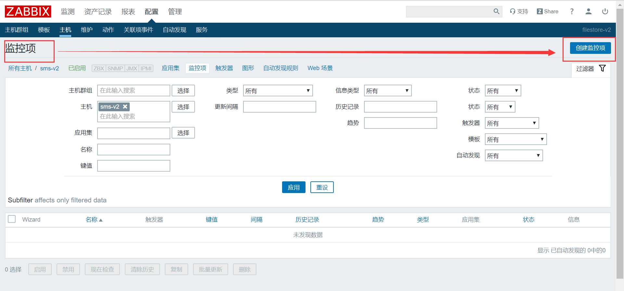
Task: Switch to Web 场景 tab
Action: (320, 68)
